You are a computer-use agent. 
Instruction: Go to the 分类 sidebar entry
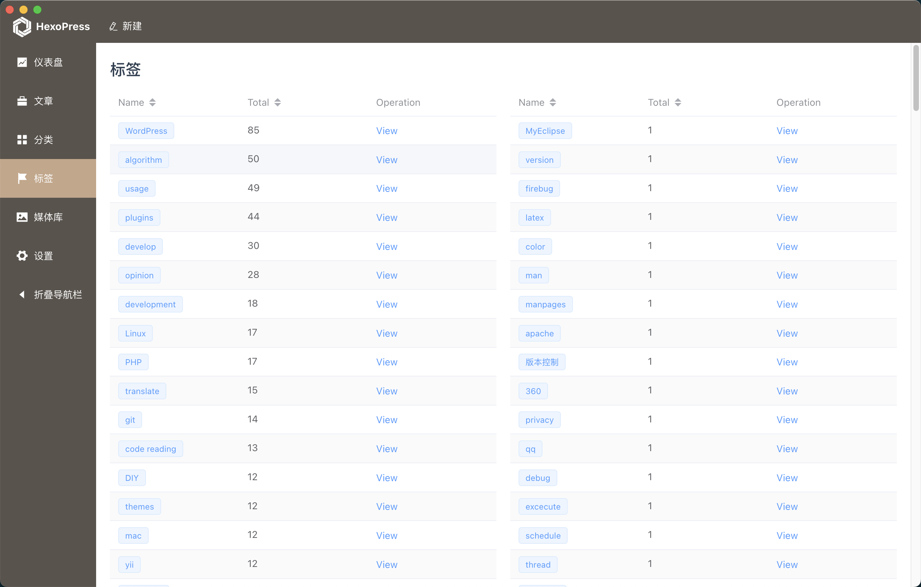(x=43, y=140)
